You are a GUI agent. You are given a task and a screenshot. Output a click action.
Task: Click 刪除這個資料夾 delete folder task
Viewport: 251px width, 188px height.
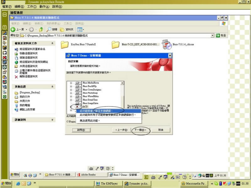tap(27, 76)
